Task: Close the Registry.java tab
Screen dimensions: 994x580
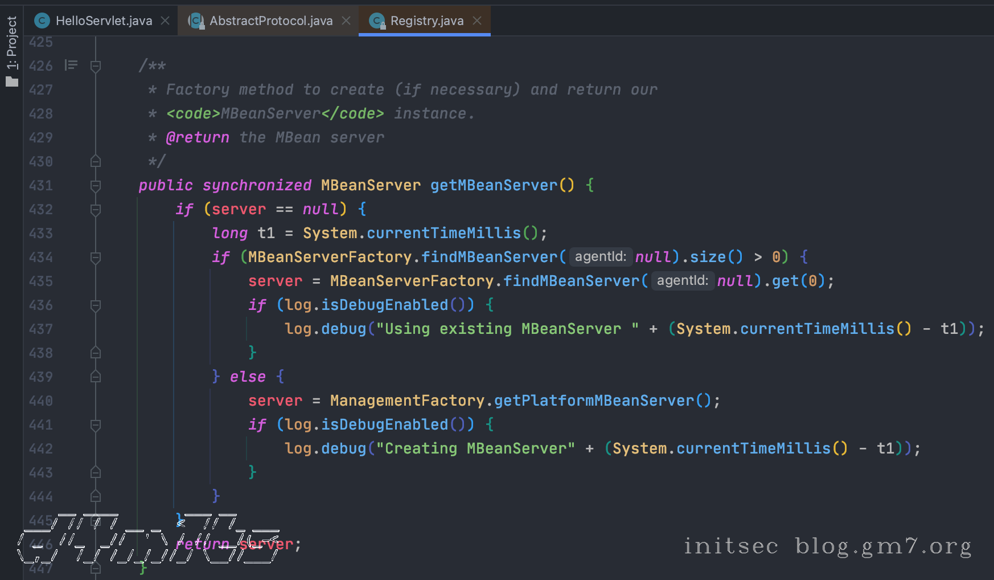Action: coord(477,21)
